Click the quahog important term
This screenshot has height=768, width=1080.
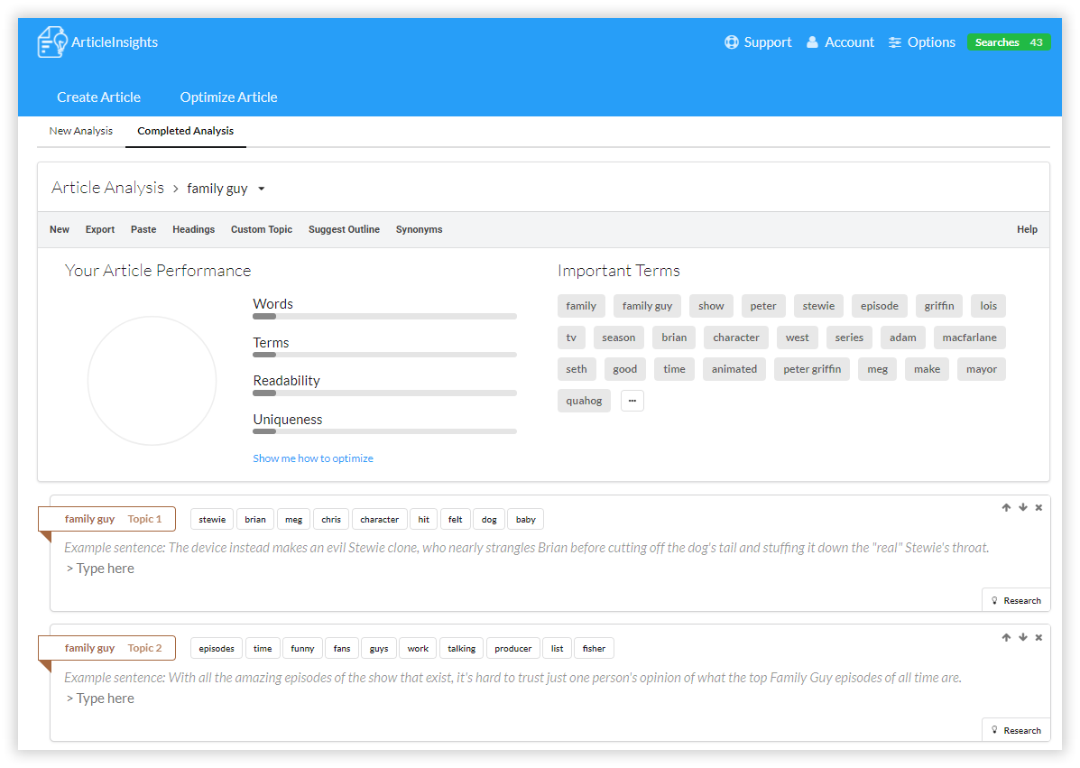click(584, 401)
